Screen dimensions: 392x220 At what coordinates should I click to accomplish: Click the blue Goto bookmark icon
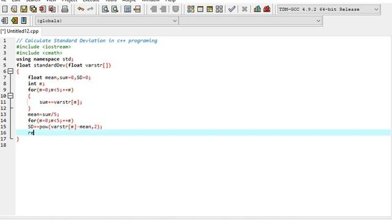pos(24,20)
